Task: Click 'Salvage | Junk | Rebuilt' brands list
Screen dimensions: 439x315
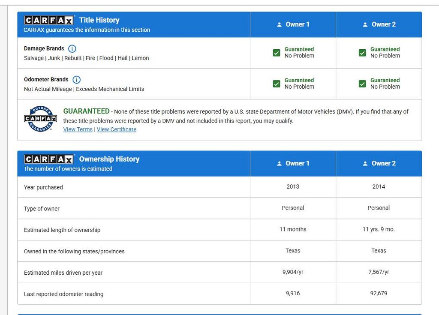Action: [x=87, y=58]
